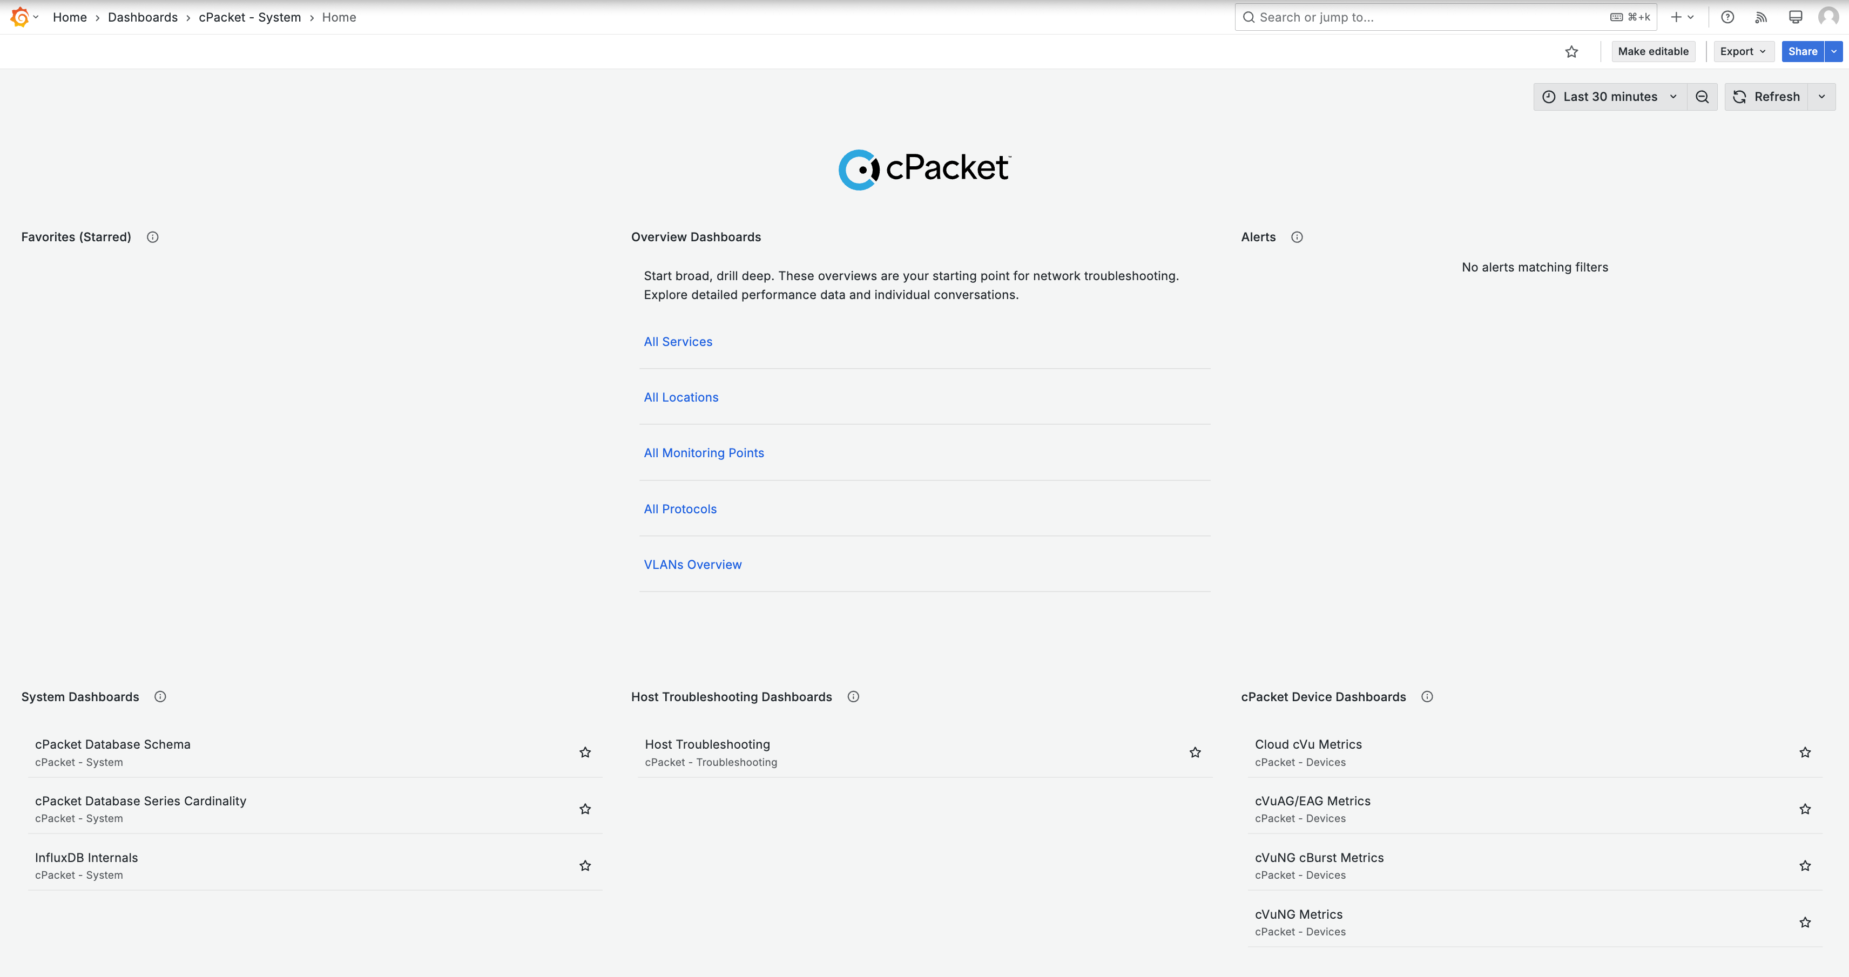Expand the Share options arrow
Viewport: 1849px width, 977px height.
(x=1834, y=52)
